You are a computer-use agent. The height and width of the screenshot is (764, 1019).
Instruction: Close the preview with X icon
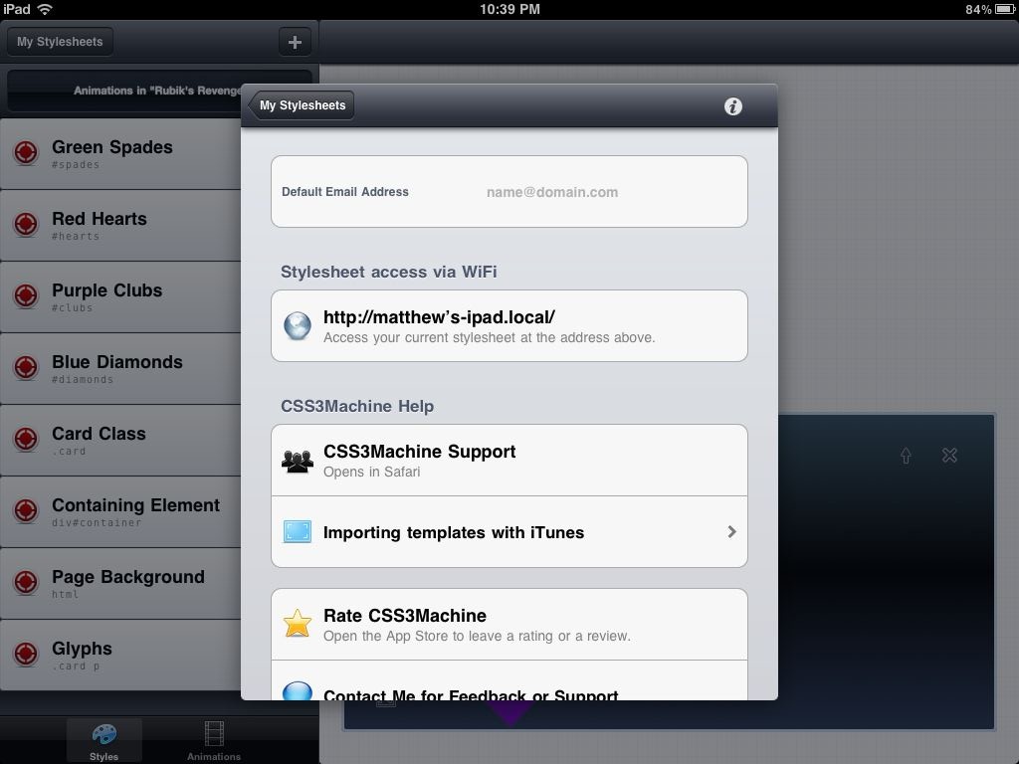pyautogui.click(x=949, y=456)
